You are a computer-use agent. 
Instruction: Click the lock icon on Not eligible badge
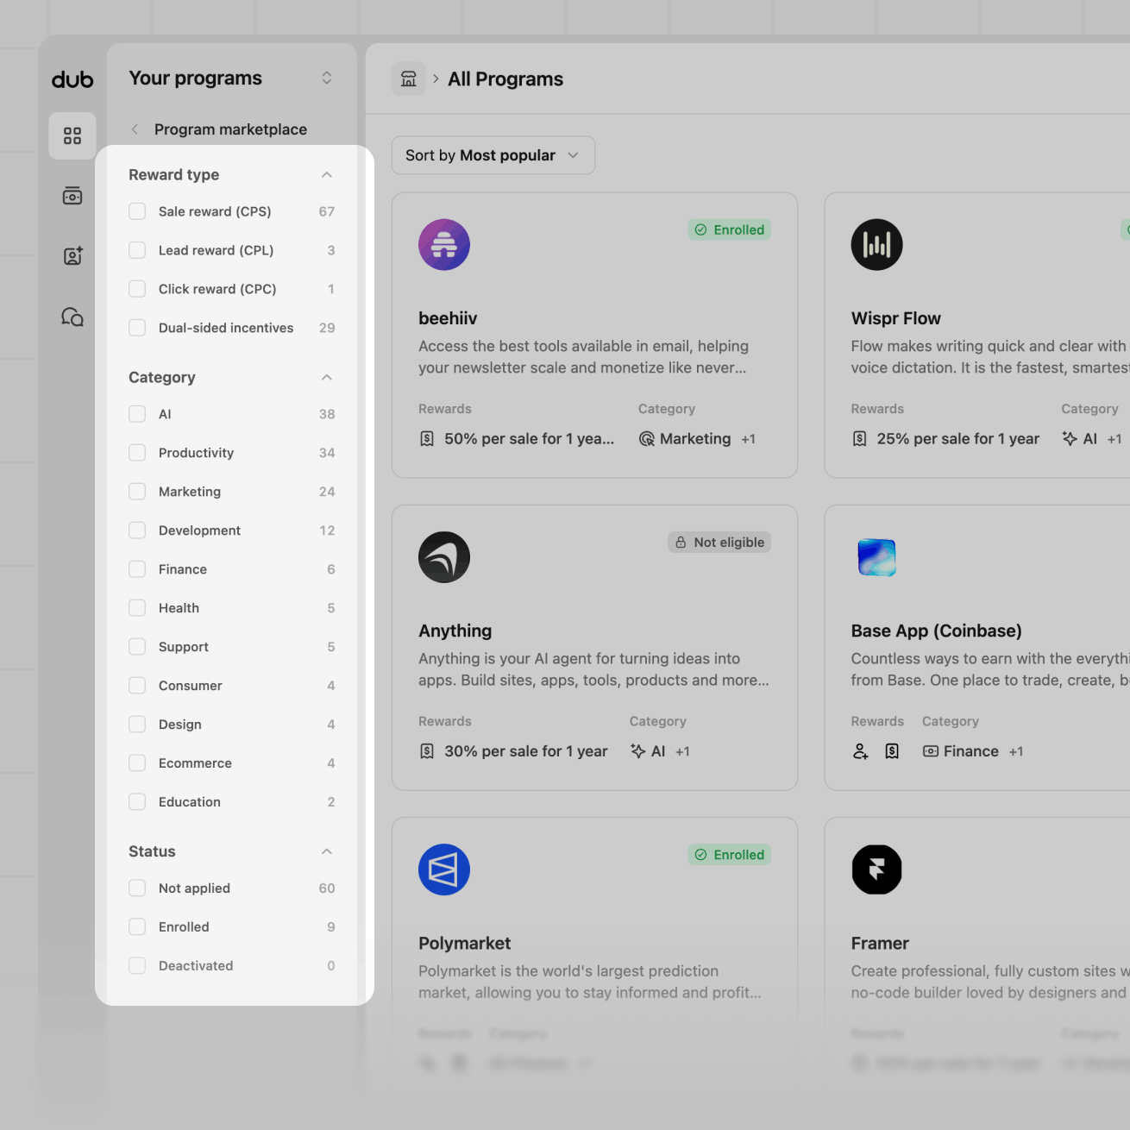click(x=681, y=542)
